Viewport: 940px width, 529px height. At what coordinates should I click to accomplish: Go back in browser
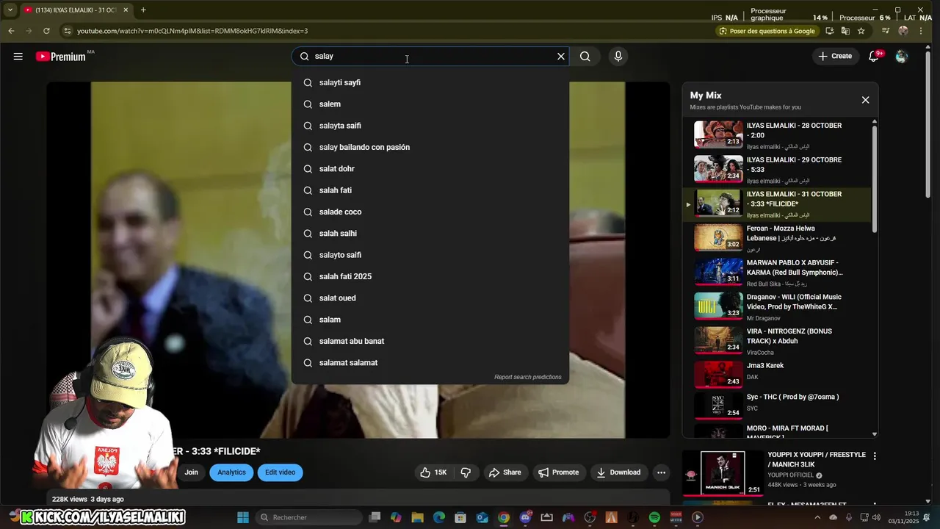pyautogui.click(x=11, y=31)
